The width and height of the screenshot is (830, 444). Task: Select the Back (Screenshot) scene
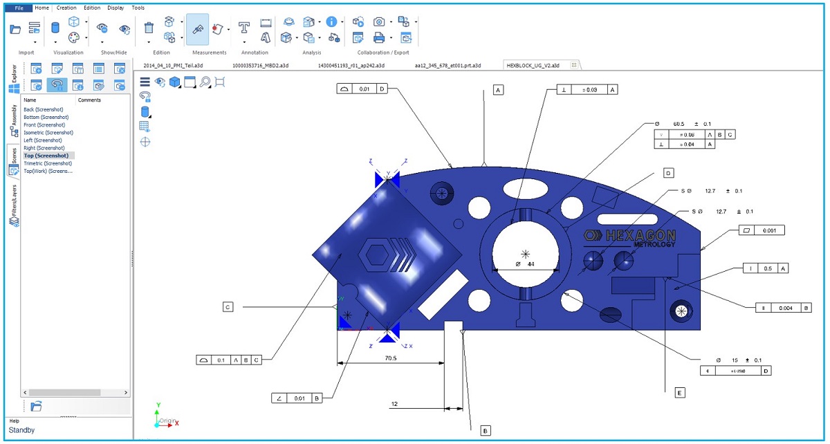click(44, 109)
